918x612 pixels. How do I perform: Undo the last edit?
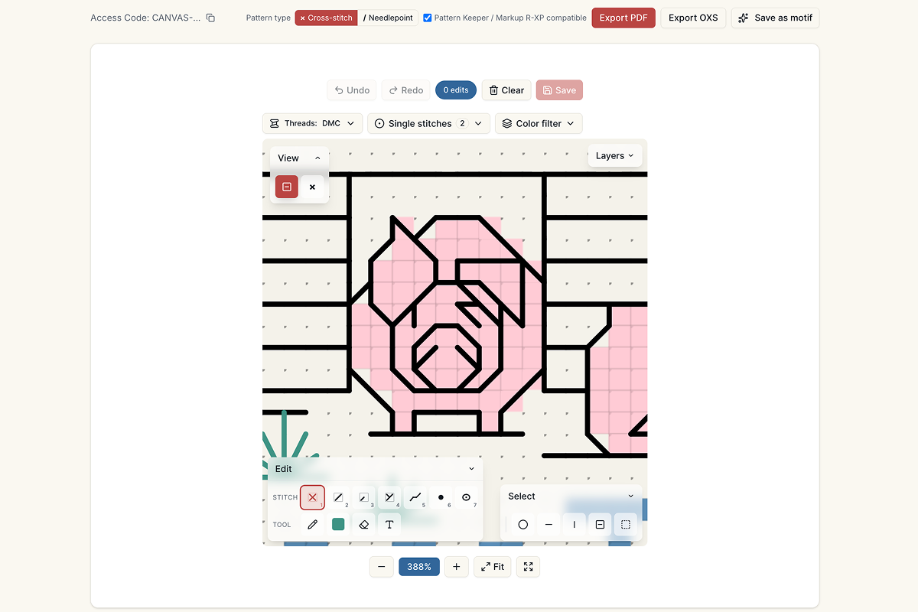[x=352, y=90]
